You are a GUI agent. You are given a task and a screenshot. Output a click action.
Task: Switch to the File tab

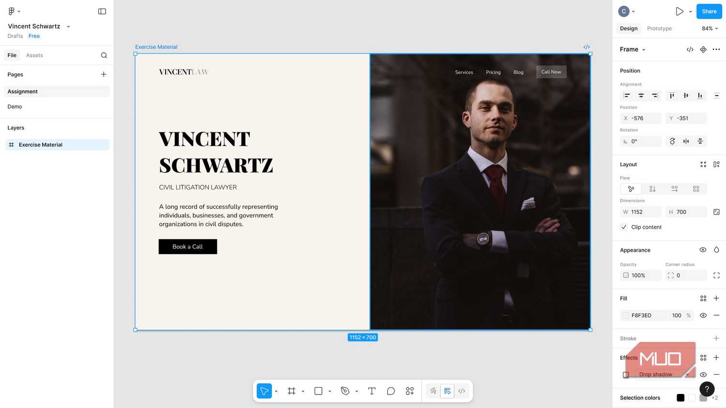[12, 55]
